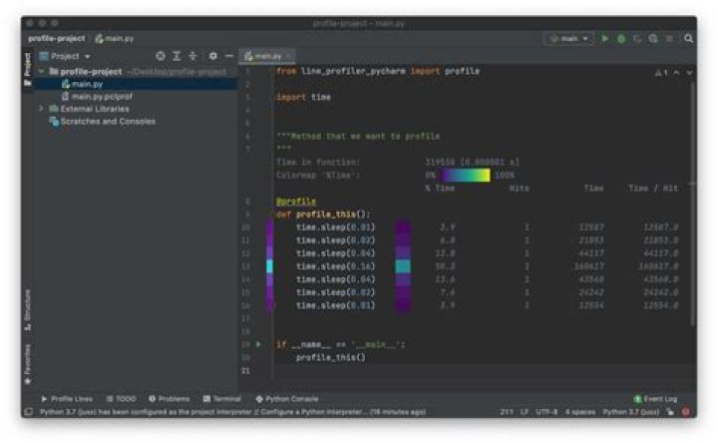This screenshot has width=718, height=444.
Task: Toggle the Project tool window sidebar tab
Action: [x=28, y=69]
